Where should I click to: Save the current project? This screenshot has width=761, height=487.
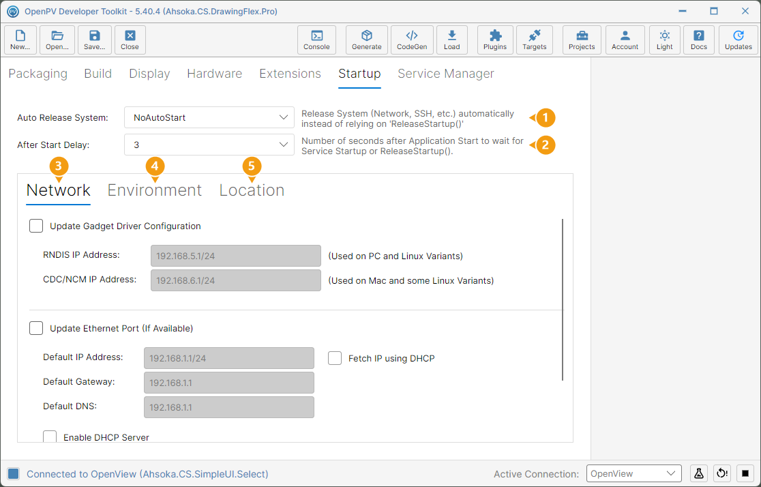[95, 40]
